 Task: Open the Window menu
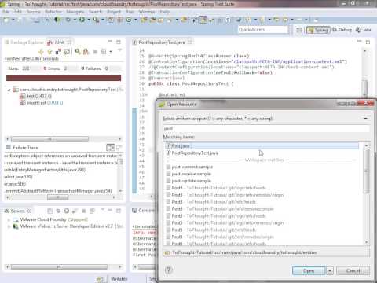coord(147,12)
